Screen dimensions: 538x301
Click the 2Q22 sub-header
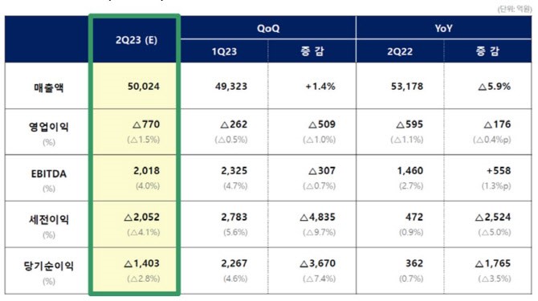400,51
